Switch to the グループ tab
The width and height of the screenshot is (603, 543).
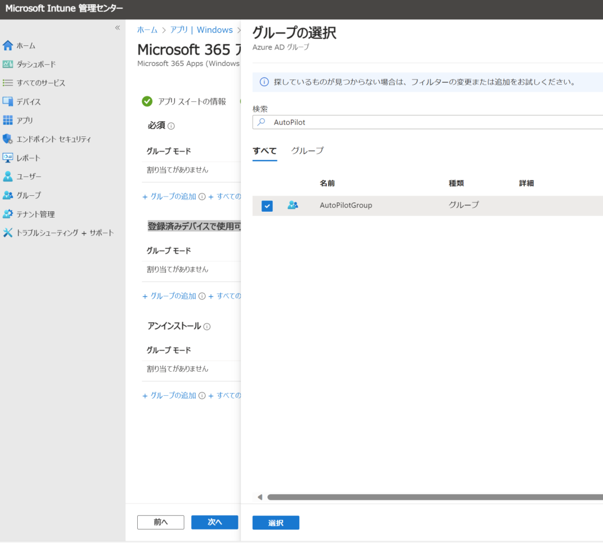pyautogui.click(x=307, y=151)
